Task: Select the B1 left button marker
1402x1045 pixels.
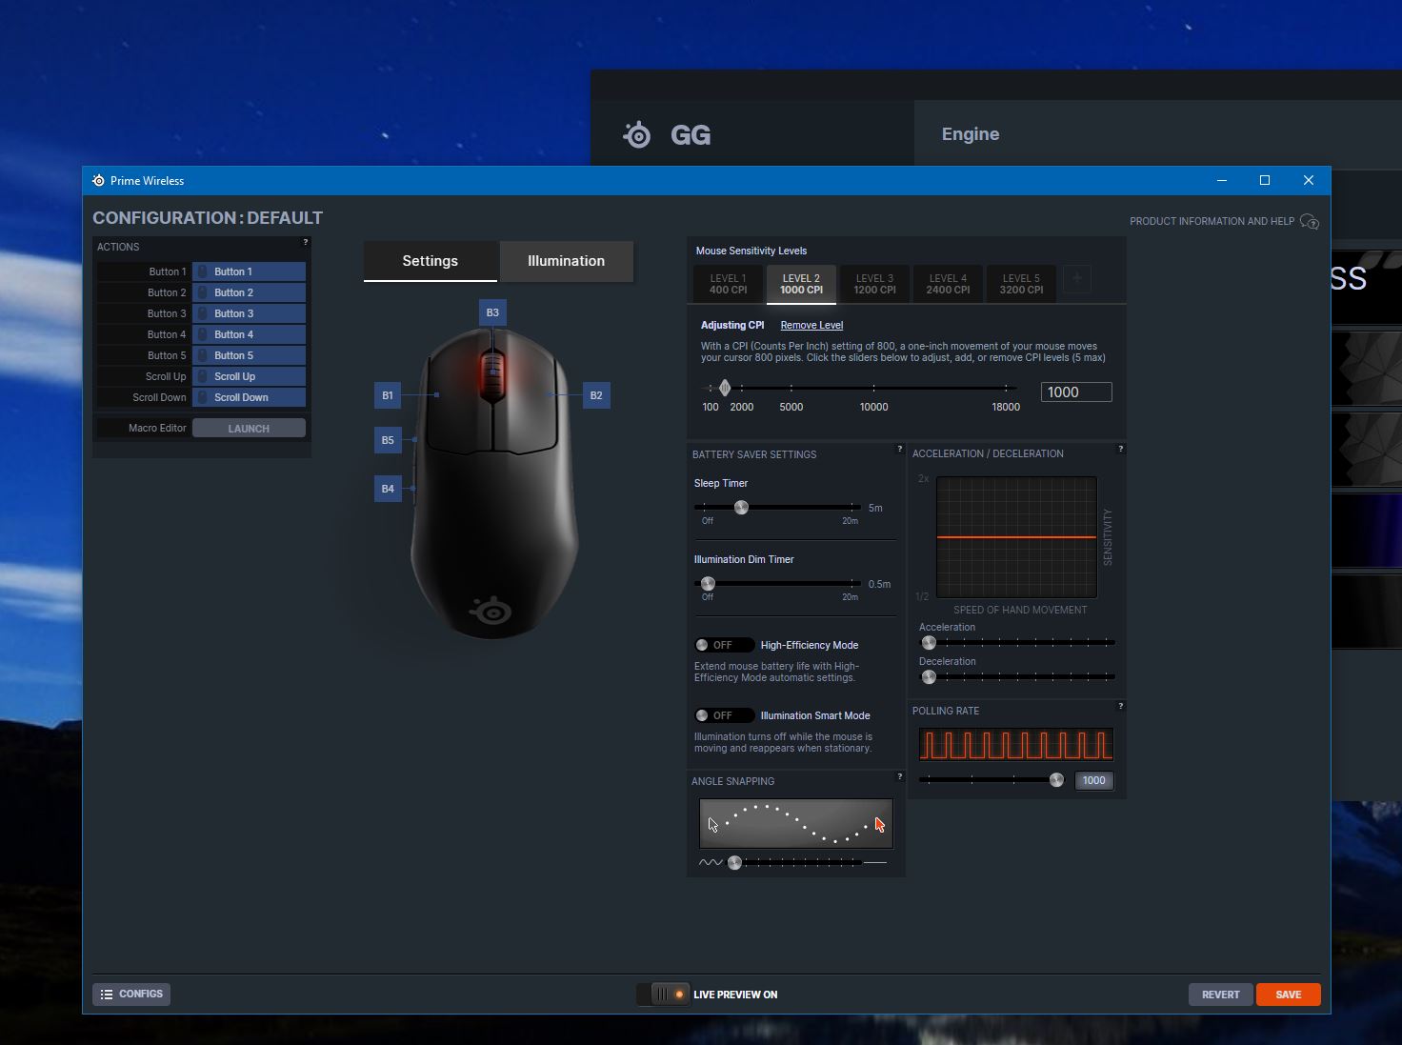Action: 388,395
